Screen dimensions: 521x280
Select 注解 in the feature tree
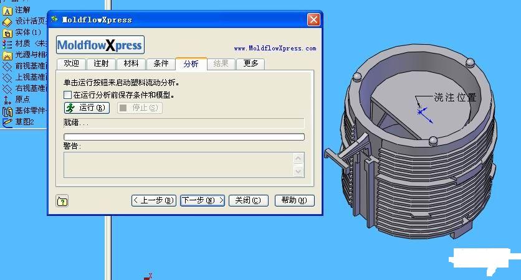click(22, 11)
